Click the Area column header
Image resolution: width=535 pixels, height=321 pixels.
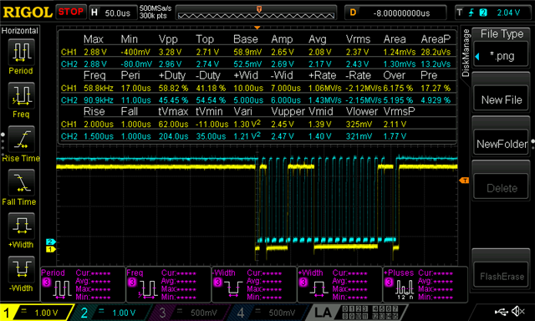pyautogui.click(x=395, y=39)
